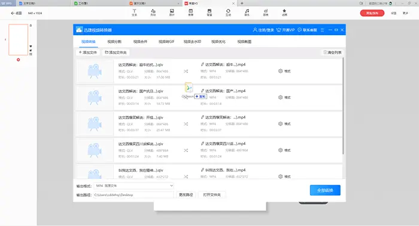The height and width of the screenshot is (226, 419).
Task: Click the output path field showing Desktop
Action: (x=133, y=195)
